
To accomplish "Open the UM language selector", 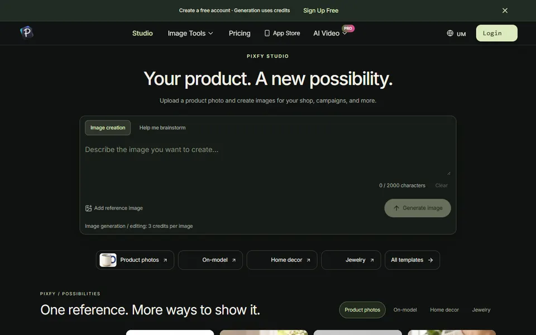I will coord(456,33).
